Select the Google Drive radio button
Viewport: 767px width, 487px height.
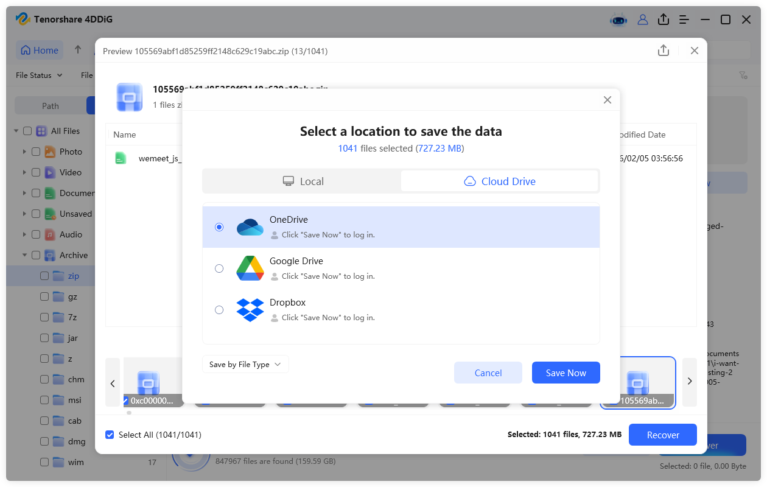point(219,268)
